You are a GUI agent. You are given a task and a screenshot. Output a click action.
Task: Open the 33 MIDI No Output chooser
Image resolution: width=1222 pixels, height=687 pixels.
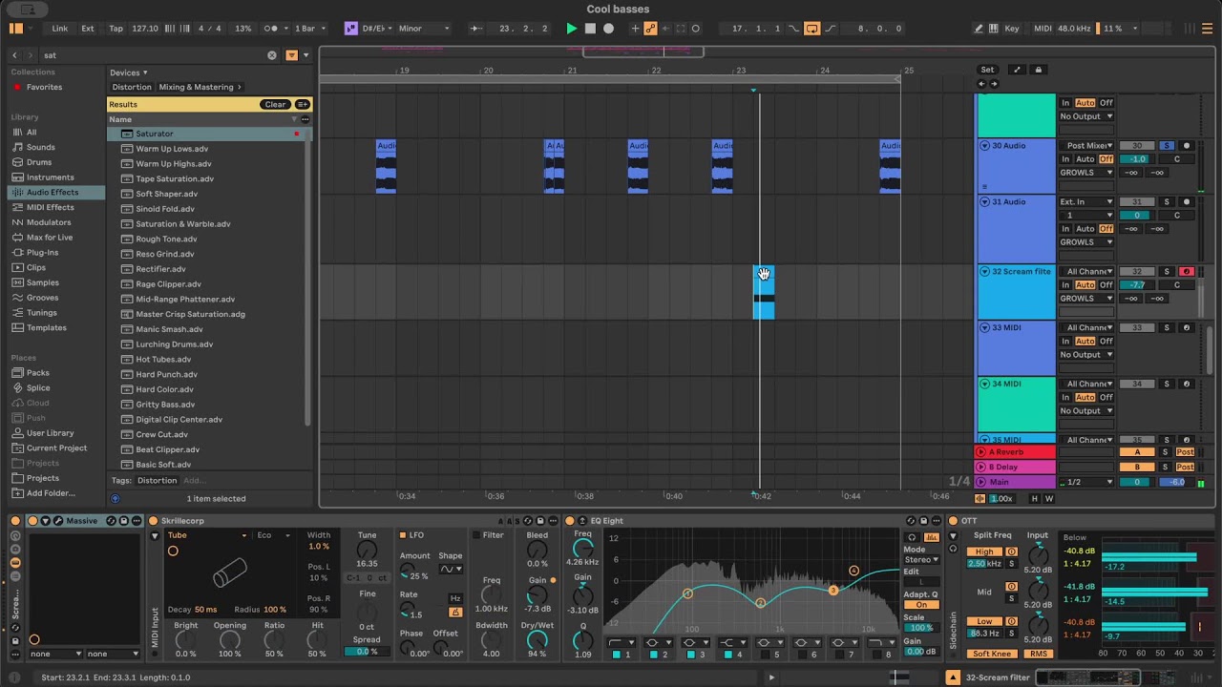click(x=1086, y=355)
